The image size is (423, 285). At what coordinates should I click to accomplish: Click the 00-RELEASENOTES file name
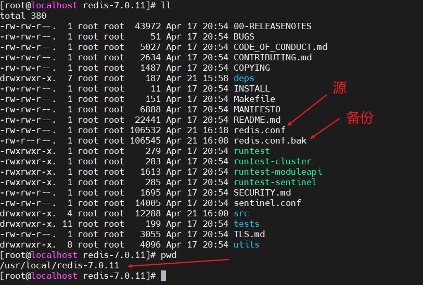(272, 26)
